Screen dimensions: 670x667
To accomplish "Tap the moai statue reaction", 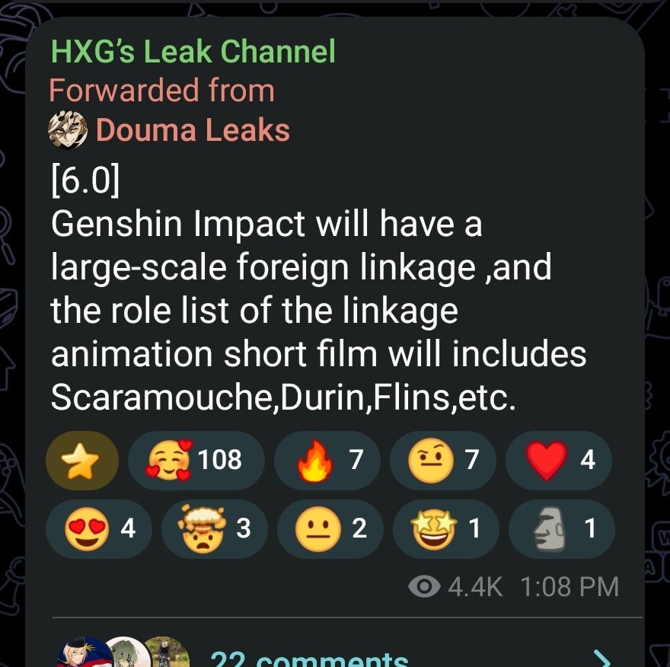I will 561,529.
